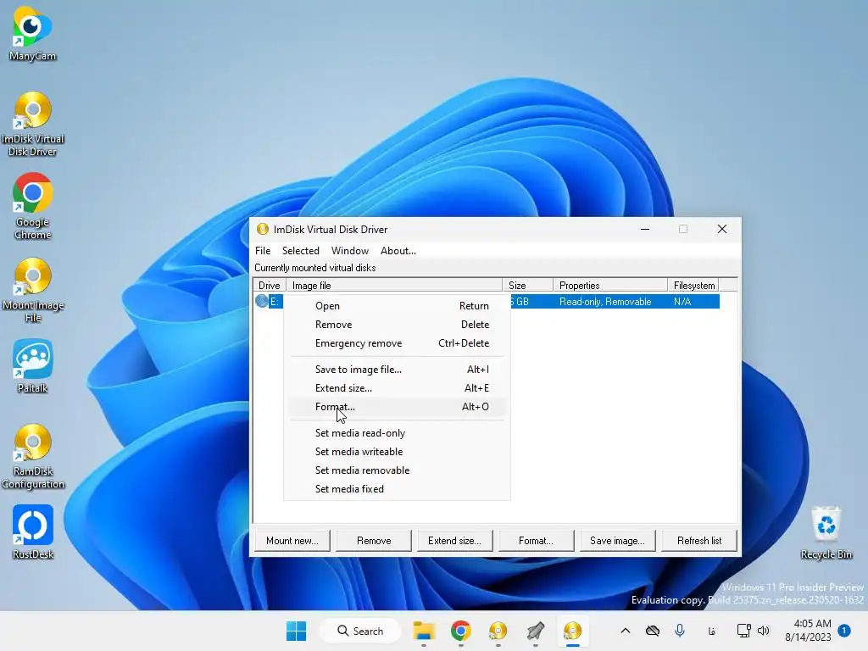Image resolution: width=868 pixels, height=651 pixels.
Task: Open ImDisk Virtual Disk Driver desktop icon
Action: pos(32,124)
